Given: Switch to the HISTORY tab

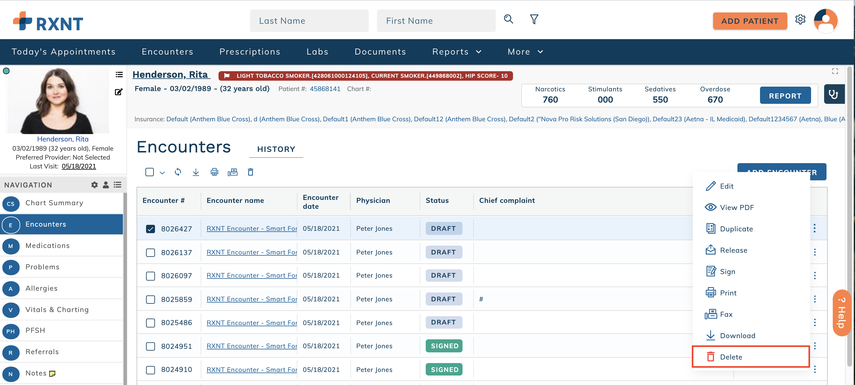Looking at the screenshot, I should (x=276, y=149).
